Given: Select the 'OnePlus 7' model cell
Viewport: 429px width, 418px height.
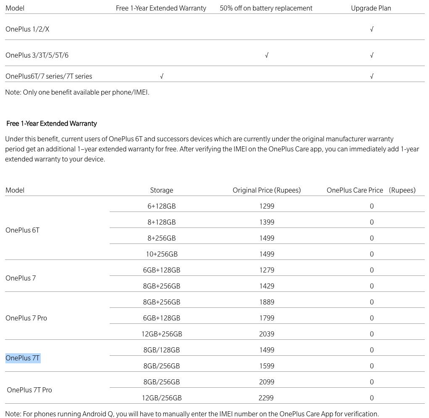Looking at the screenshot, I should (x=21, y=278).
